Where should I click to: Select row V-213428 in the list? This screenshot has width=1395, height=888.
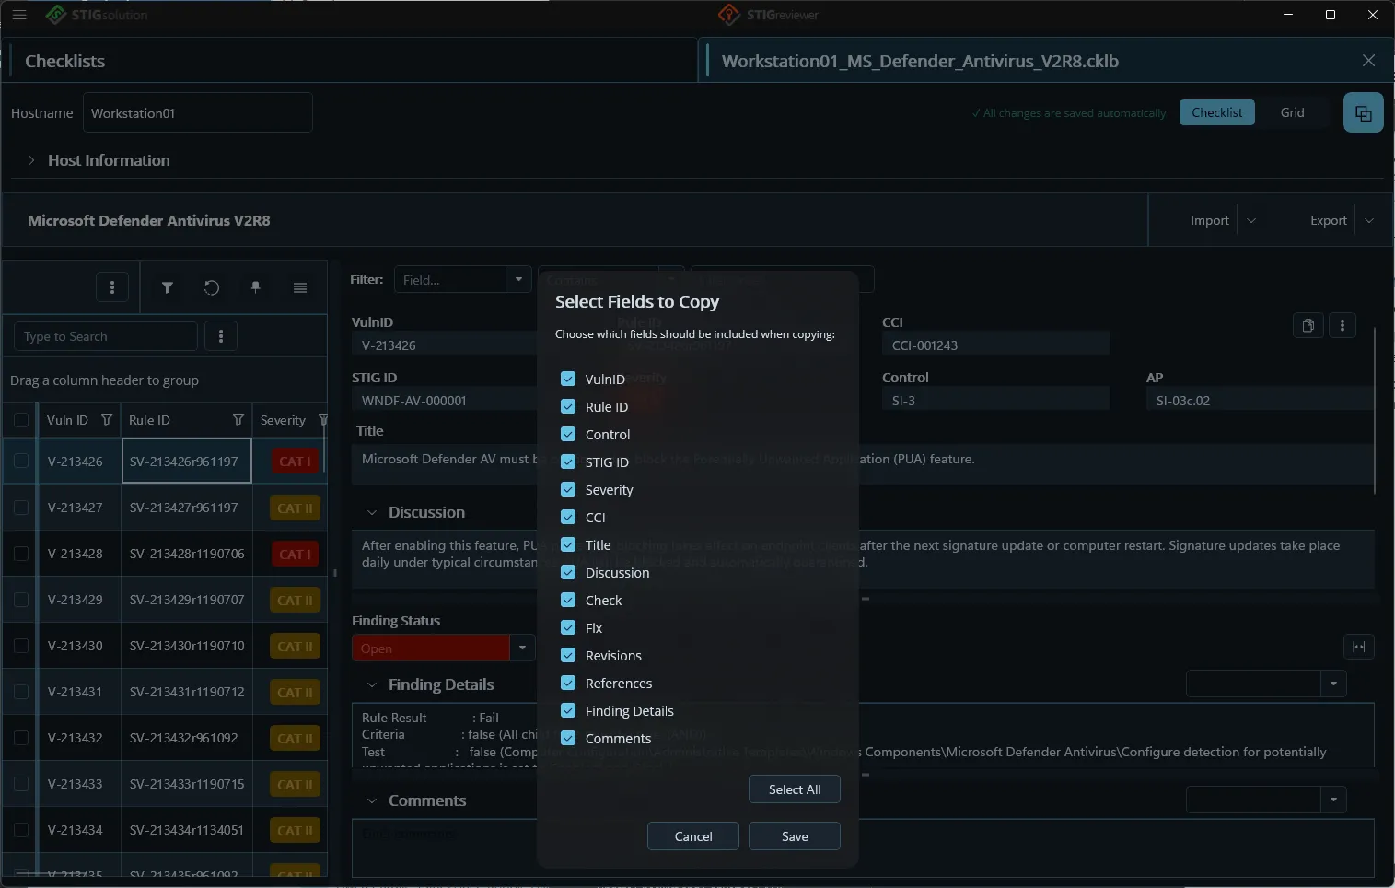click(164, 554)
